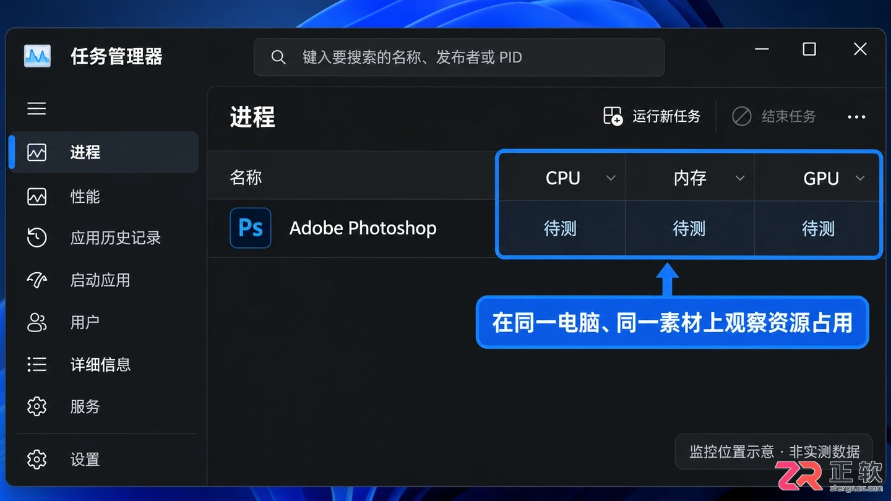Click the 详细信息 list icon
The image size is (891, 501).
pos(37,364)
